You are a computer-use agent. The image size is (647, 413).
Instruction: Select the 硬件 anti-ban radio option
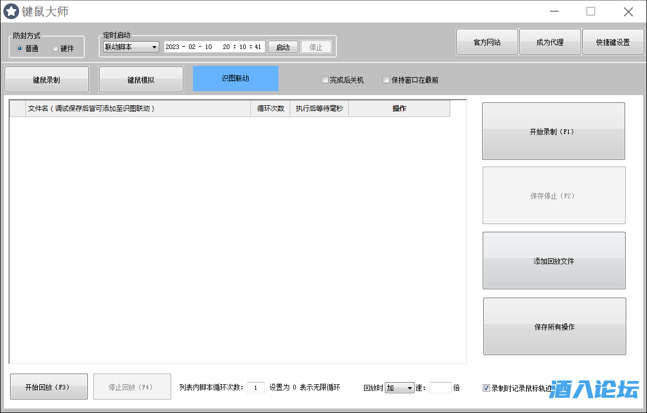coord(55,48)
